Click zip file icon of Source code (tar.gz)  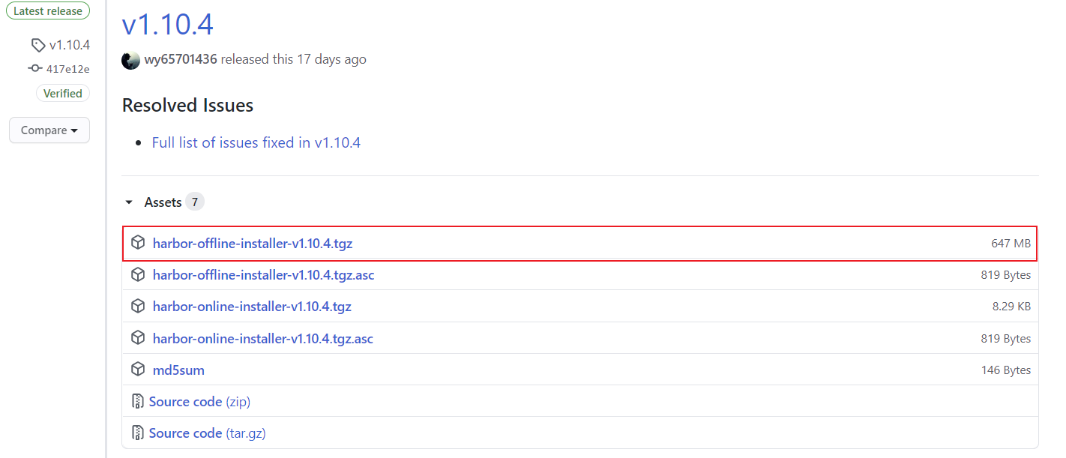tap(138, 433)
